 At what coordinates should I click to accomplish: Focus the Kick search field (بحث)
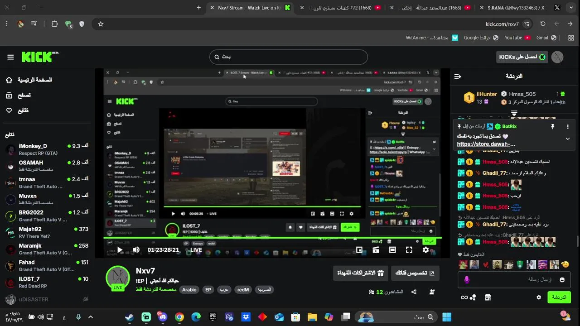click(288, 57)
